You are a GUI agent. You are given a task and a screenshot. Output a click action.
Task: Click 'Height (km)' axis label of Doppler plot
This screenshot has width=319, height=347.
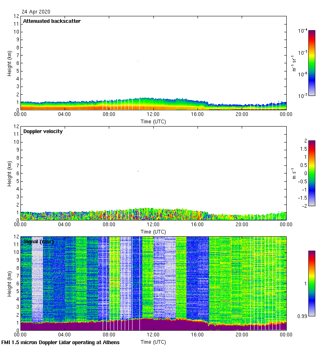9,173
